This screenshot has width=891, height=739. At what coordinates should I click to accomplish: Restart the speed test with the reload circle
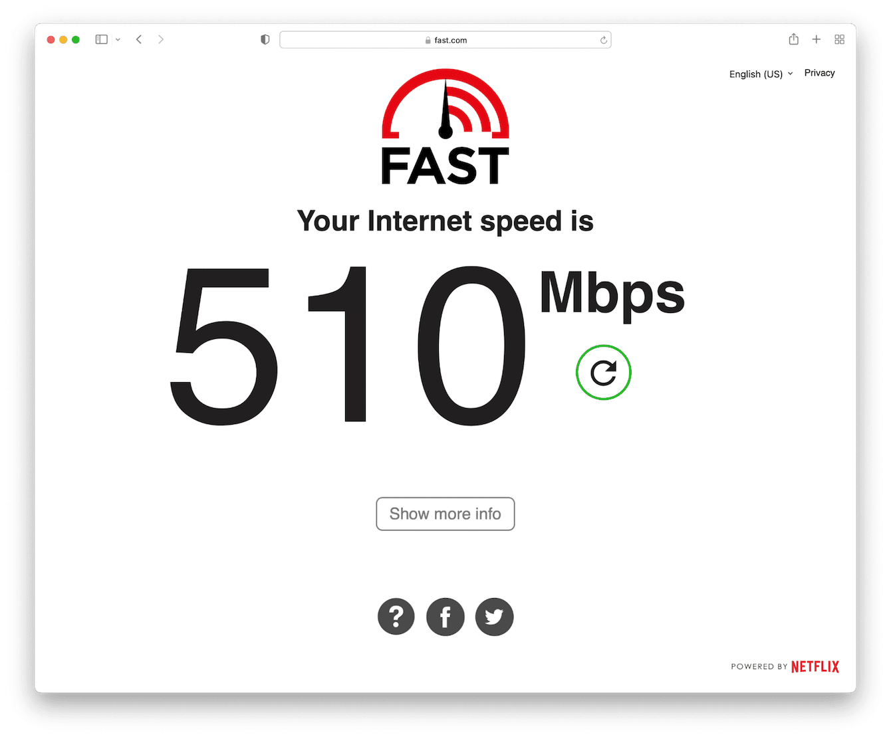(x=603, y=372)
